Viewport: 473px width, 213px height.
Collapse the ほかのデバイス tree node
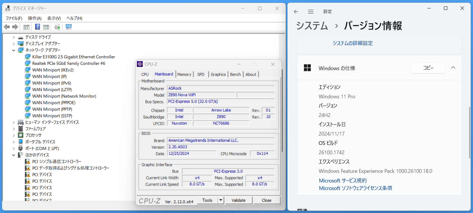click(13, 155)
